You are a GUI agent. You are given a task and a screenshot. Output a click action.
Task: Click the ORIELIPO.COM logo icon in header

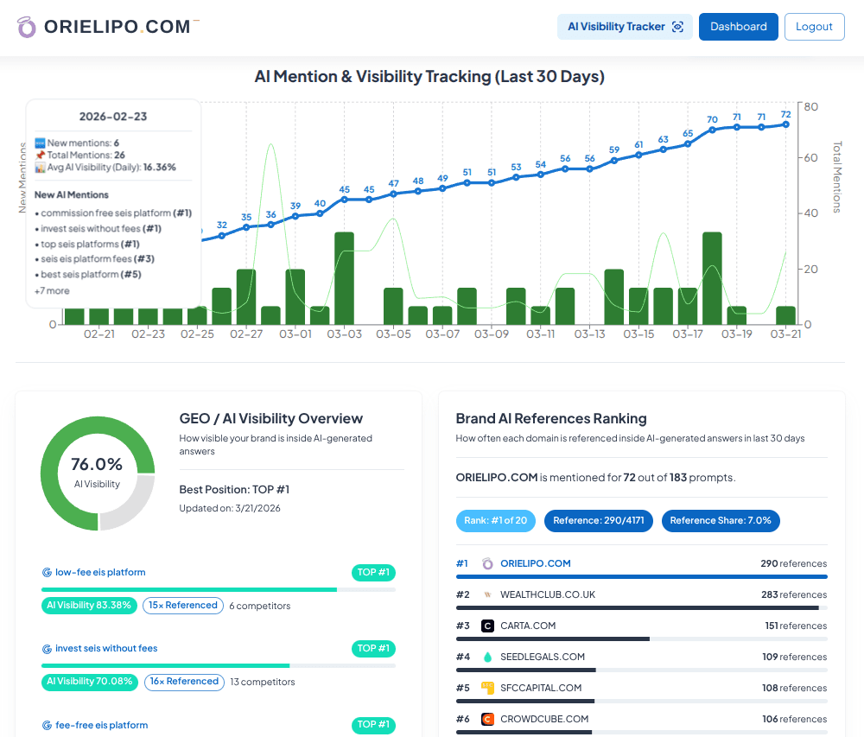(27, 26)
